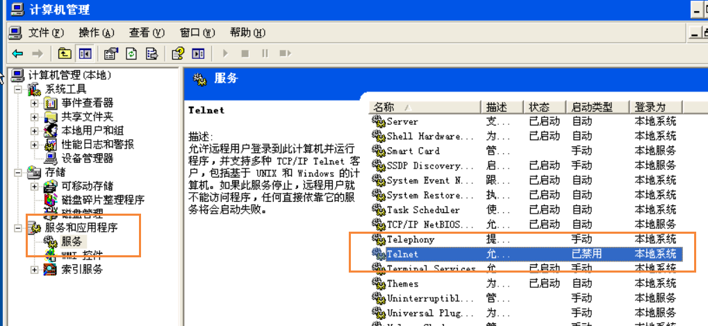Open the 操作(A) menu
The image size is (708, 326).
click(97, 33)
